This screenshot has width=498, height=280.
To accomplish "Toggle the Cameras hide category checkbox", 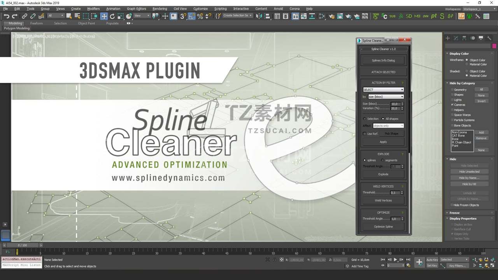I will point(452,105).
